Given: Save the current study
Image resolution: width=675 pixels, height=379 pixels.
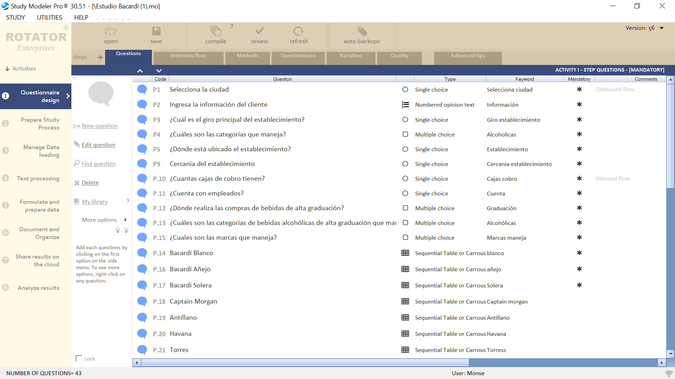Looking at the screenshot, I should tap(156, 35).
